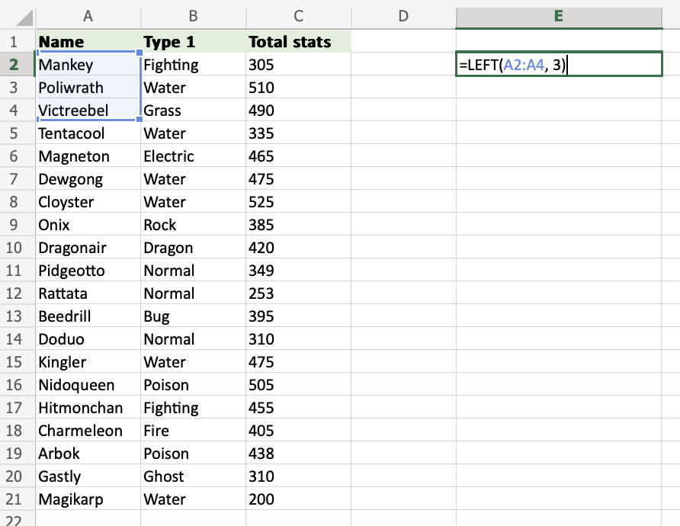Screen dimensions: 680x526
Task: Click the Name header cell
Action: (88, 42)
